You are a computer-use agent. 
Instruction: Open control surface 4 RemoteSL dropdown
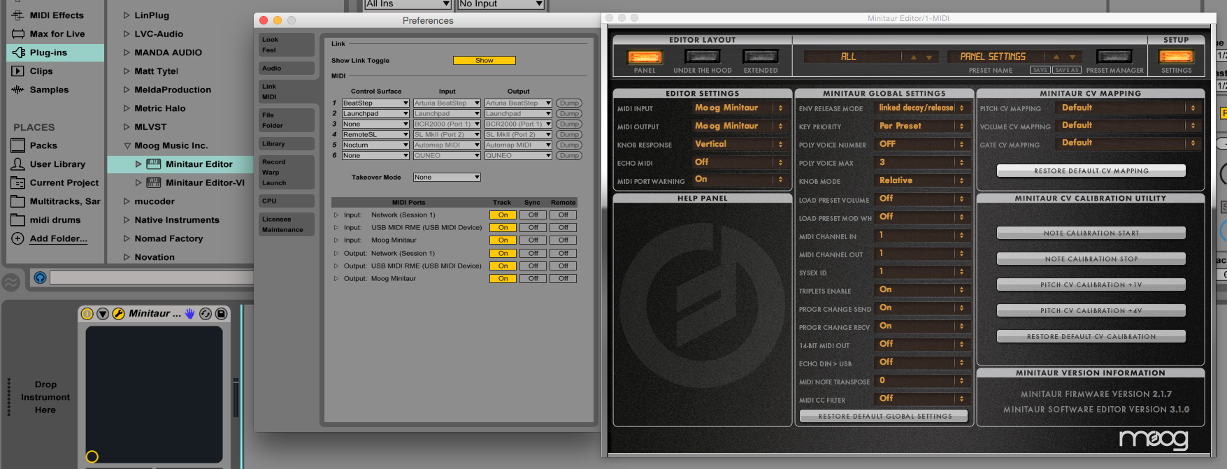[x=375, y=135]
